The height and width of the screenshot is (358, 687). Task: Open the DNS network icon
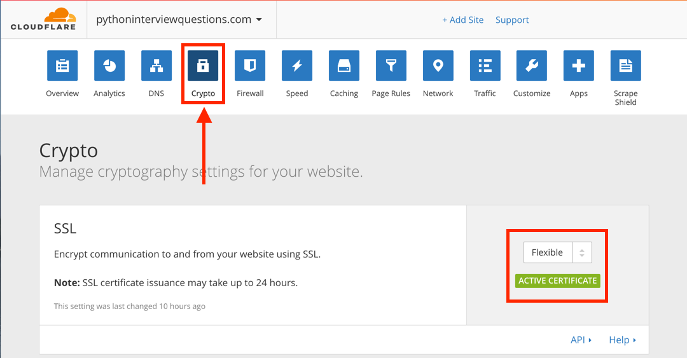tap(156, 65)
